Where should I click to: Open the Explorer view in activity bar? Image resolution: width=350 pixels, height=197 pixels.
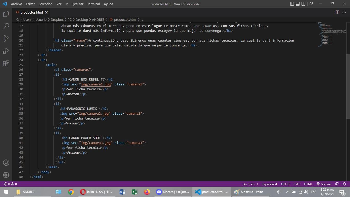[x=6, y=14]
